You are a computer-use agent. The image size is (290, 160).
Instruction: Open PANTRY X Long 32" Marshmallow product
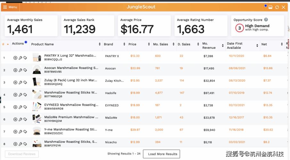coord(70,55)
